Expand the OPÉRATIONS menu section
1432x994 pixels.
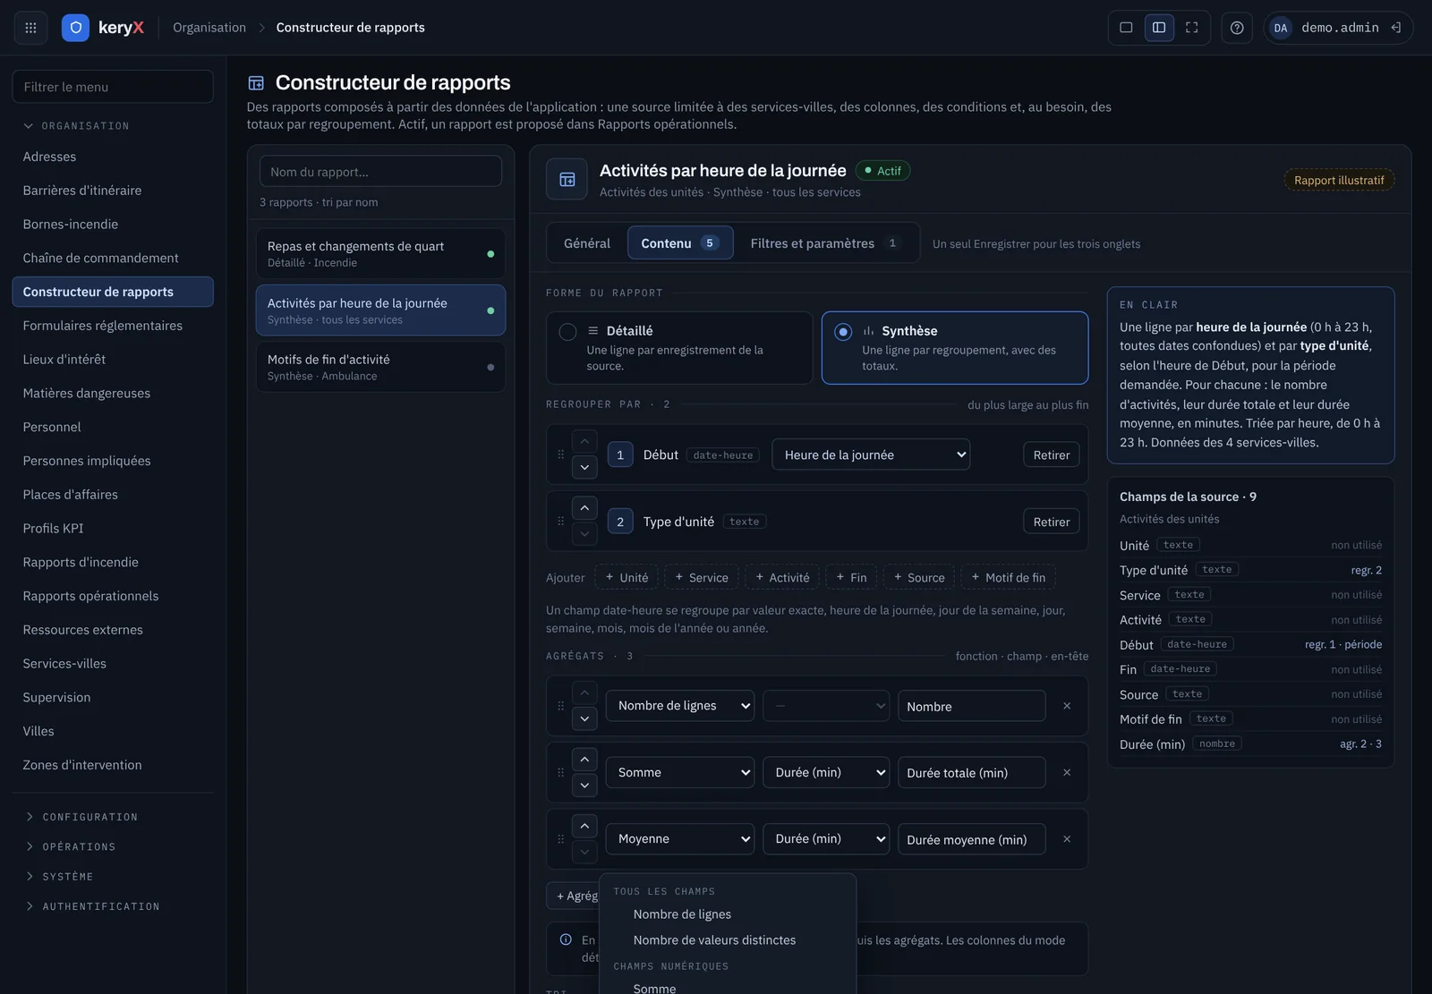pyautogui.click(x=70, y=846)
